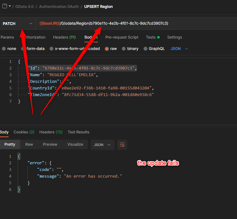This screenshot has width=237, height=219.
Task: Open the response Headers (12) tab
Action: pyautogui.click(x=51, y=132)
